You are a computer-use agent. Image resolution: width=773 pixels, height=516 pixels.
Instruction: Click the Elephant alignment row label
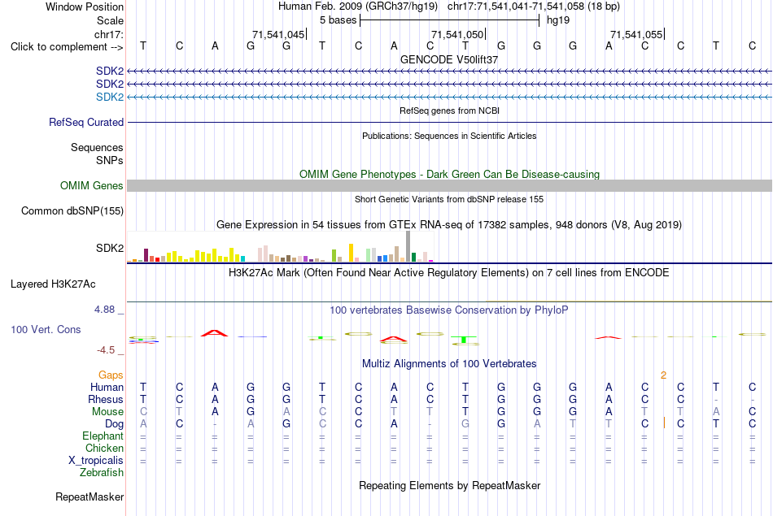point(103,436)
